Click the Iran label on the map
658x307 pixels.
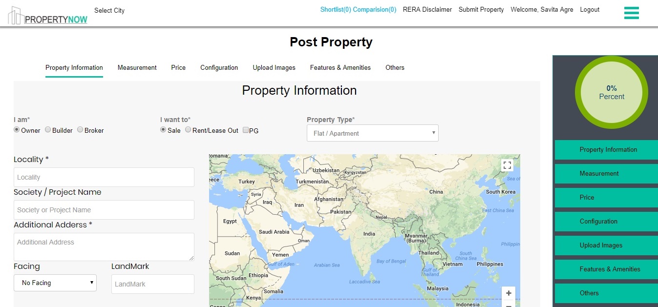[x=299, y=205]
